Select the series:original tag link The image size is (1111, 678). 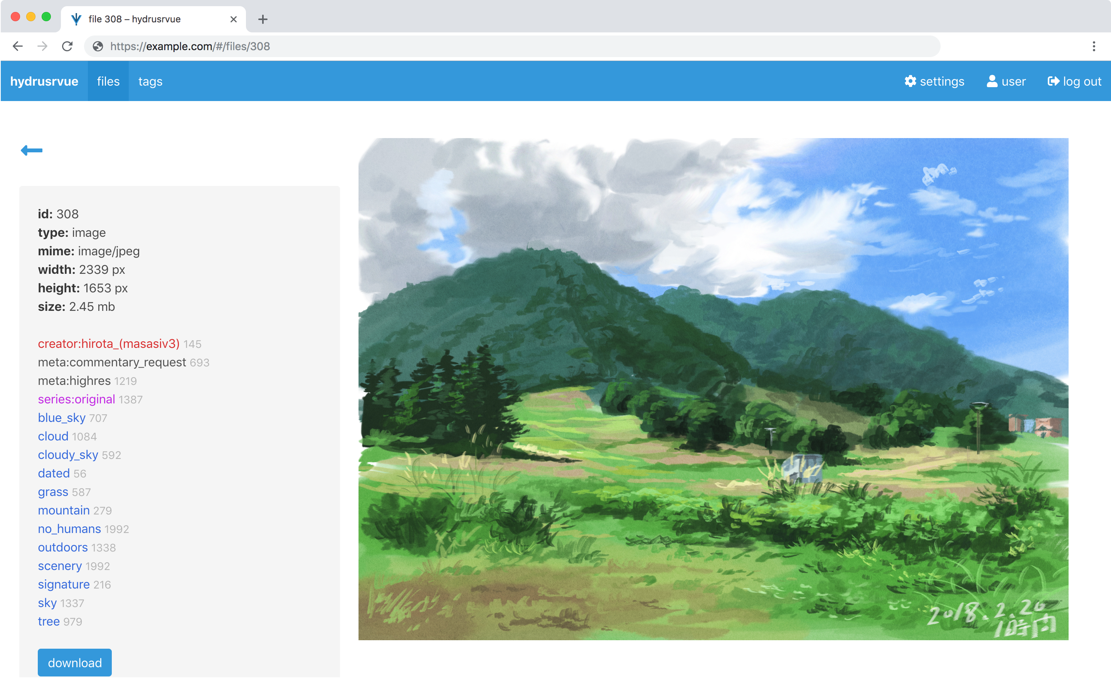tap(77, 399)
